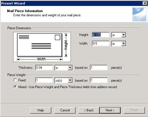Viewport: 148px width, 117px height.
Task: Click the Help button
Action: point(41,110)
